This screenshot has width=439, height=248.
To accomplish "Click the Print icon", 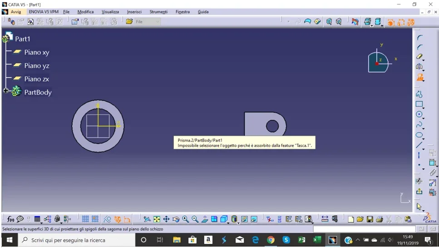I will coord(380,219).
